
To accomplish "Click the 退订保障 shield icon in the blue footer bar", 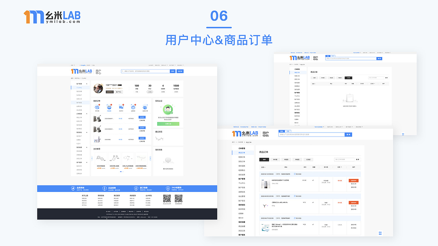I will [137, 189].
